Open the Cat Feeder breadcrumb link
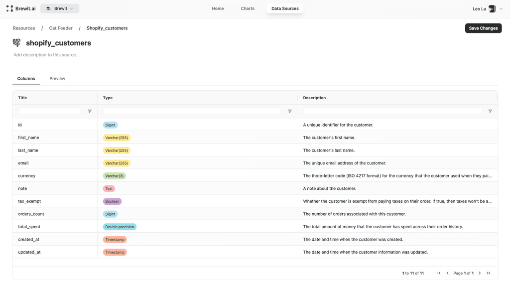Image resolution: width=510 pixels, height=290 pixels. pyautogui.click(x=61, y=28)
